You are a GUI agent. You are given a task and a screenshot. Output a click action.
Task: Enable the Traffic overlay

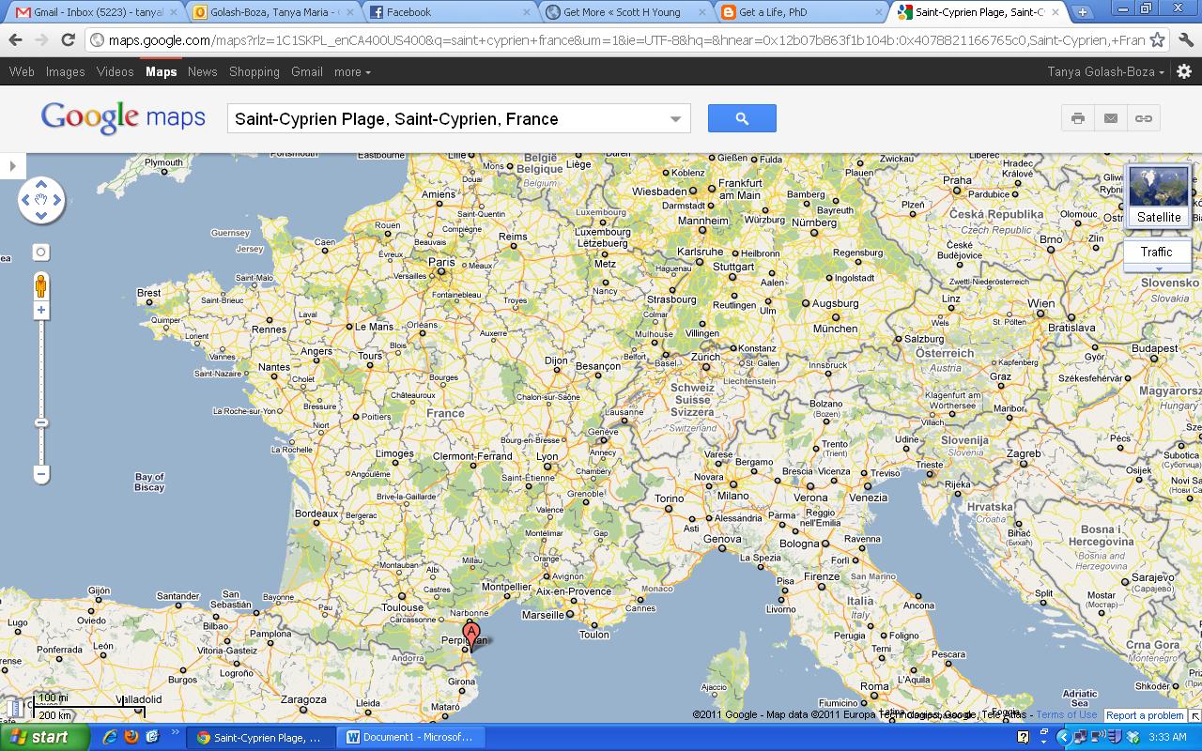pos(1157,252)
